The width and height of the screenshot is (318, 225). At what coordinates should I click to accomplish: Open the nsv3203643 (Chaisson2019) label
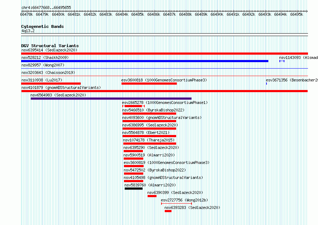click(48, 72)
